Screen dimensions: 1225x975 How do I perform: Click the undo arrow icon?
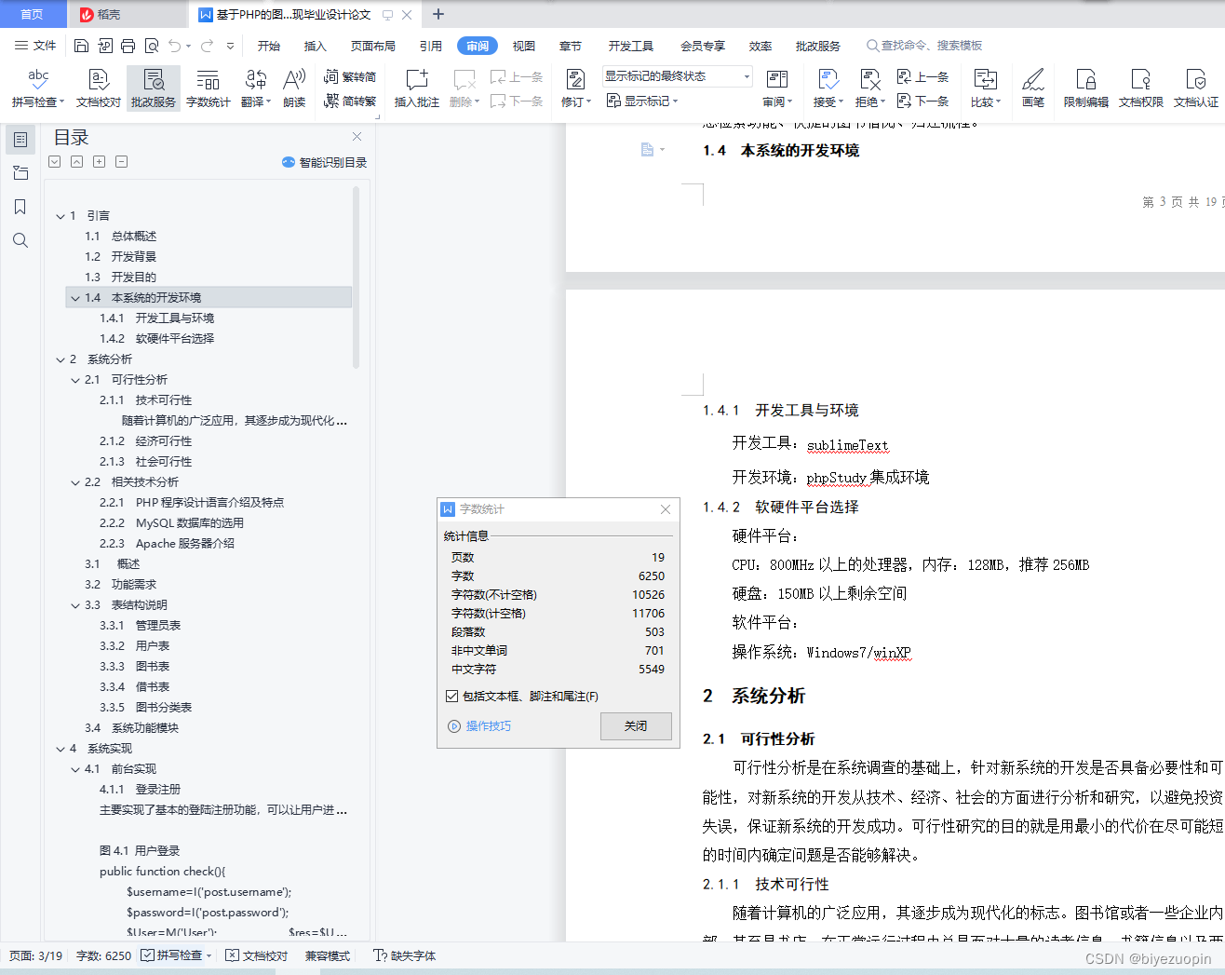pos(175,46)
